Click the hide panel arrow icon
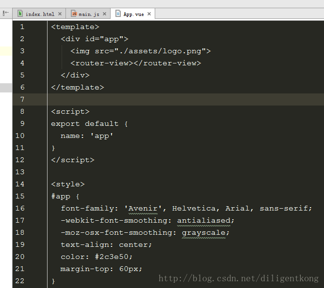Screen dimensions: 324x288 point(6,13)
